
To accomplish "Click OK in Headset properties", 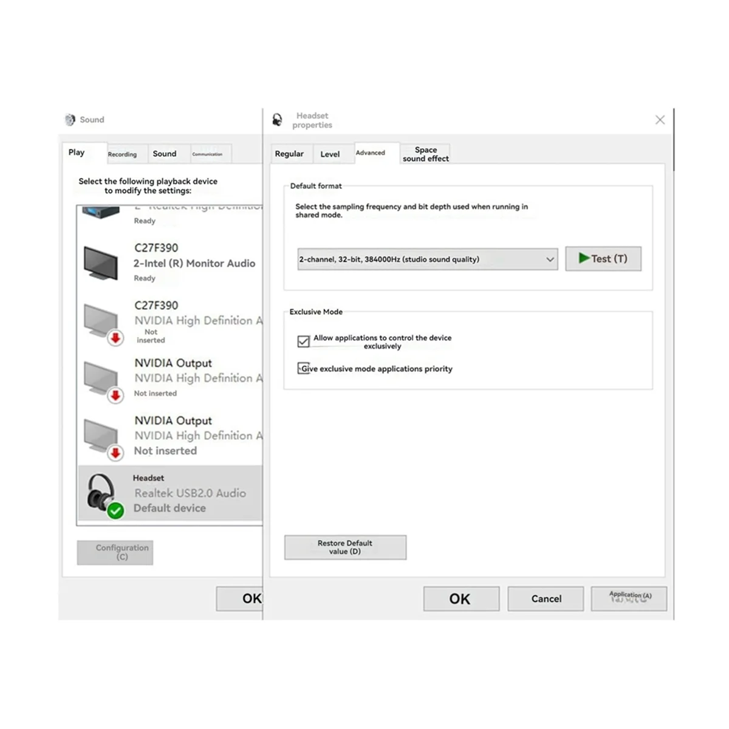I will [x=461, y=599].
